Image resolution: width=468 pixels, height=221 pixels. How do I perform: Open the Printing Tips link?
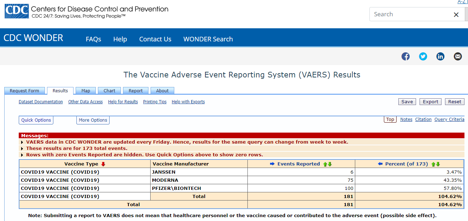coord(155,102)
